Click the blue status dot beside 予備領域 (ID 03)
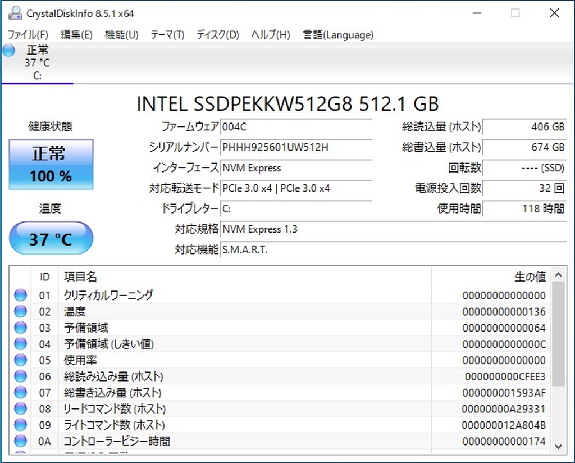Screen dimensions: 575x463 tap(20, 328)
